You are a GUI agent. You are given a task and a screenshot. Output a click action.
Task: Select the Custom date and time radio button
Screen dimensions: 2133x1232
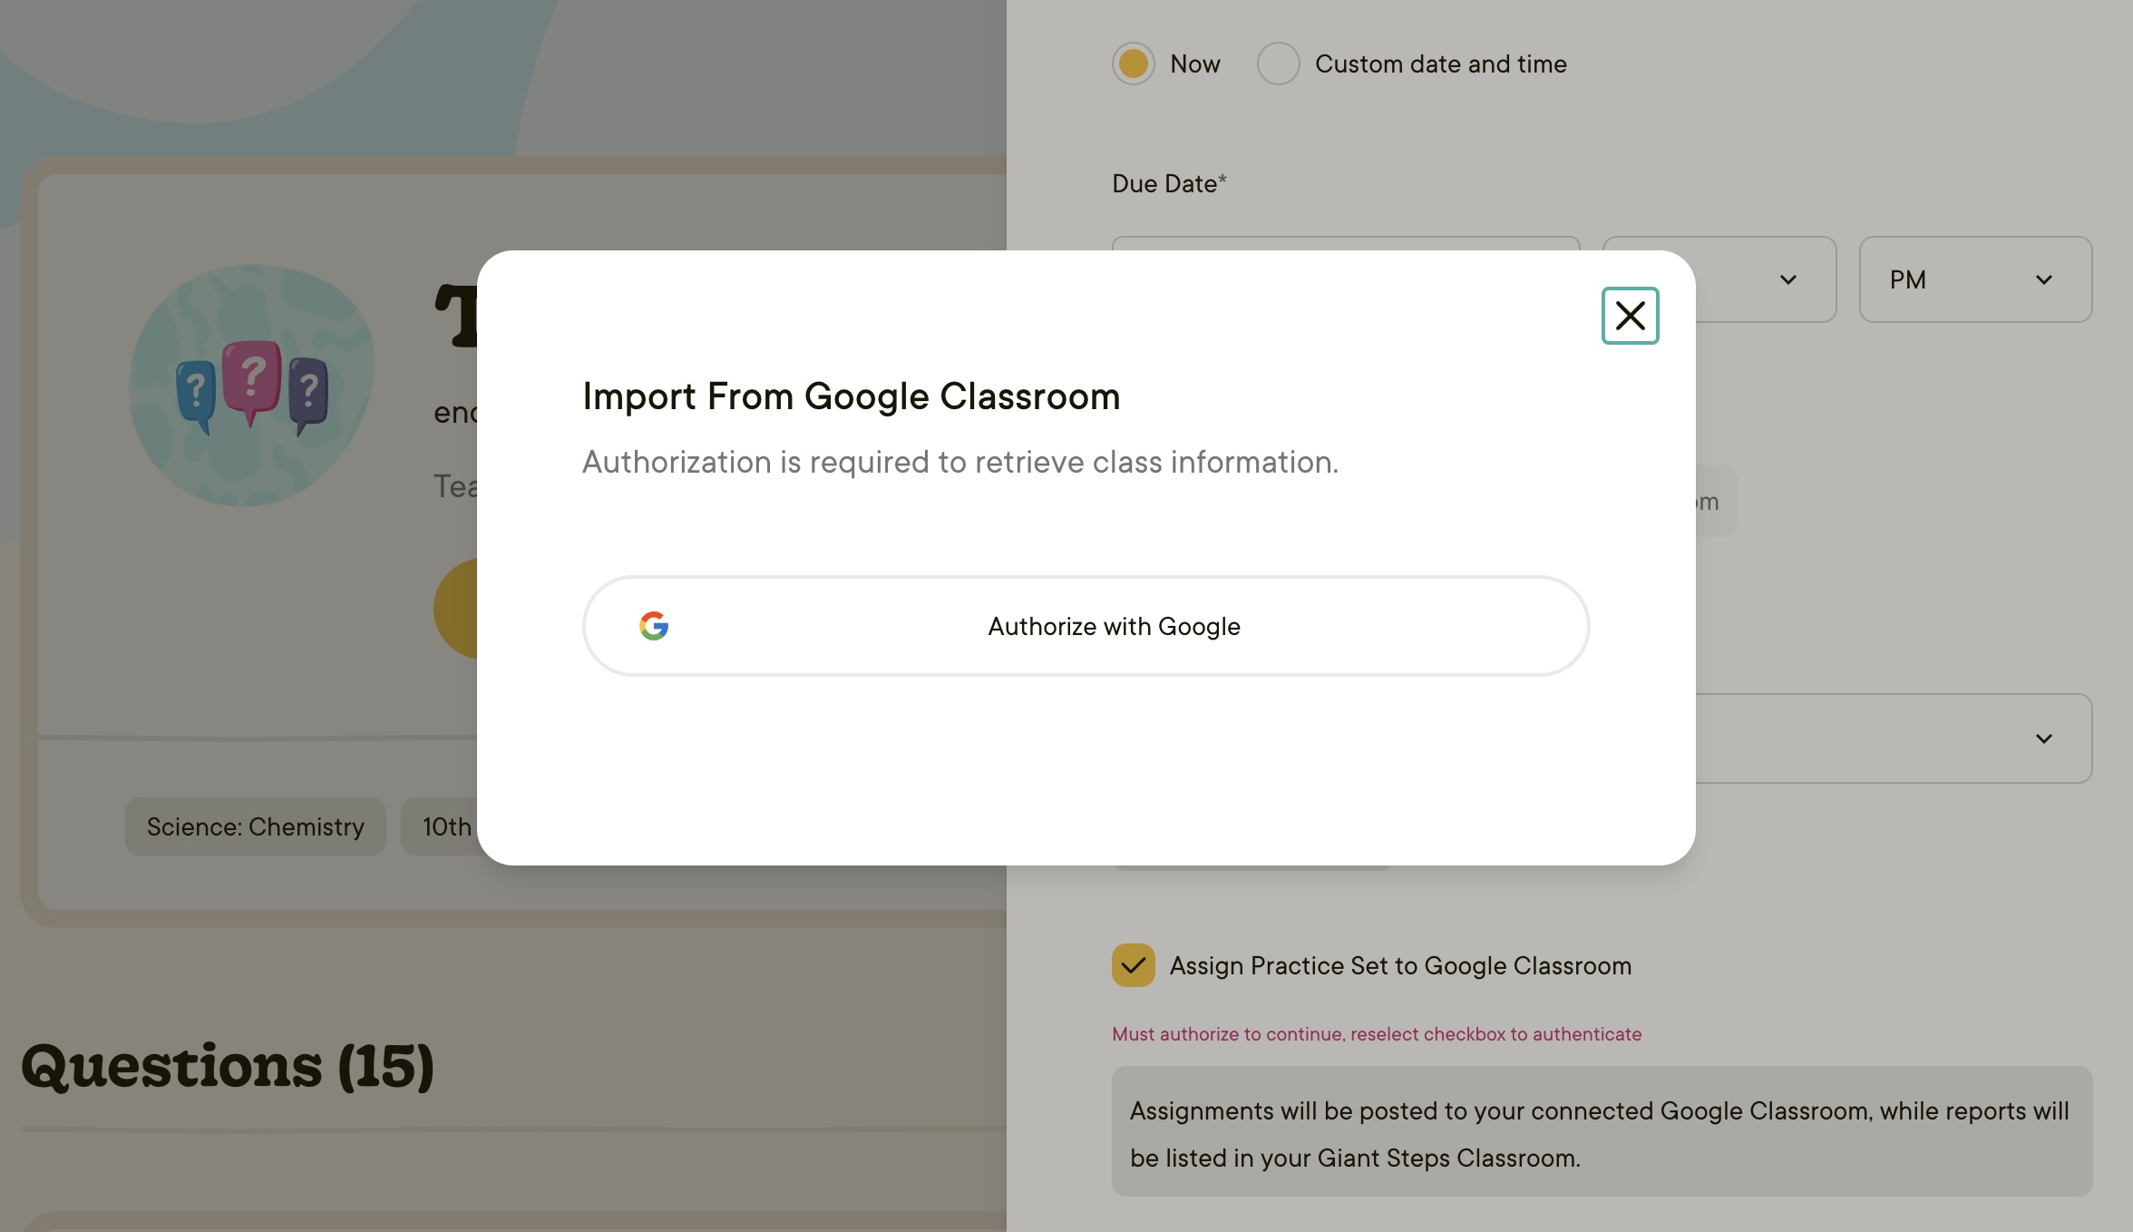pos(1279,64)
